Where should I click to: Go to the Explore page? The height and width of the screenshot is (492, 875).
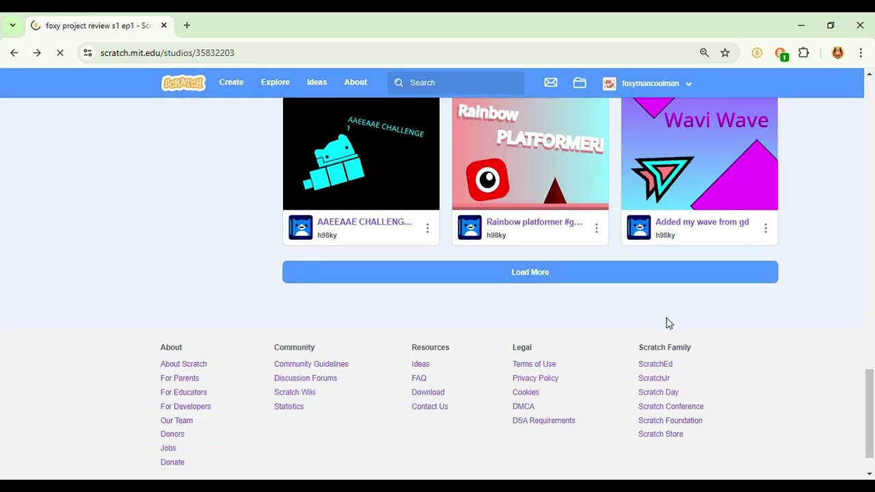pos(275,82)
